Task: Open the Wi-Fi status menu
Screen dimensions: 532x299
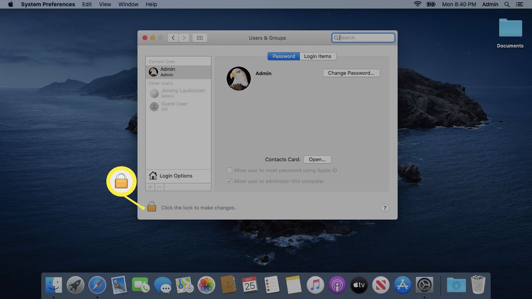Action: coord(418,4)
